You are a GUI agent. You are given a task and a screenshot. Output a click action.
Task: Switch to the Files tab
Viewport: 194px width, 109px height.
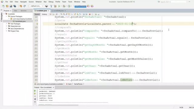pos(15,11)
